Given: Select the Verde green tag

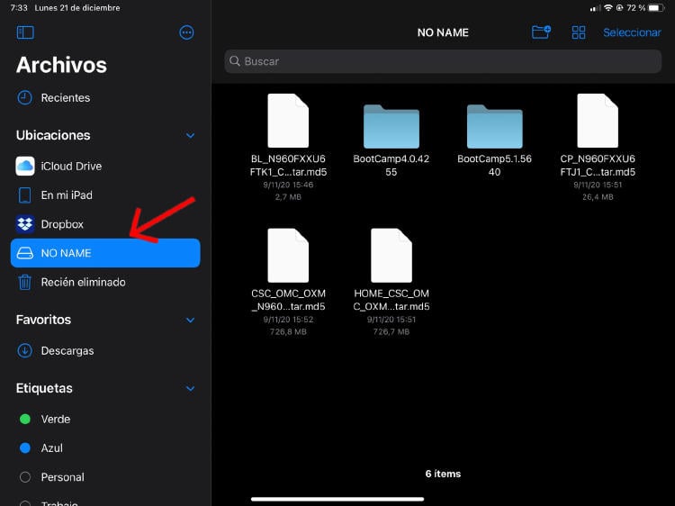Looking at the screenshot, I should tap(55, 420).
